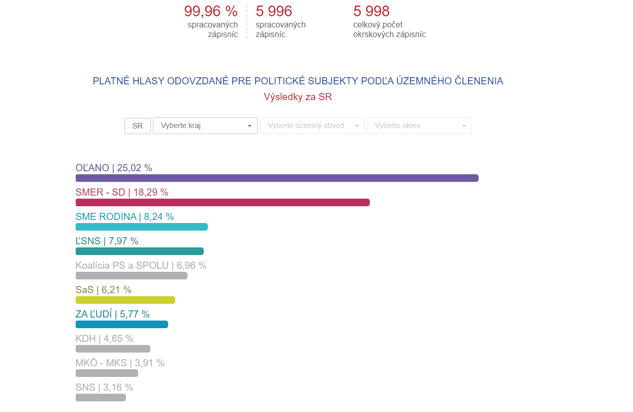Click the text SME RODINA | 8,24 %
This screenshot has width=633, height=412.
pyautogui.click(x=124, y=216)
